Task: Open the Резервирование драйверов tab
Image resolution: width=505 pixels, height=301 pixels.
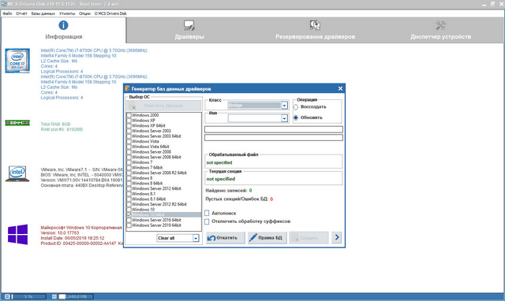Action: 315,30
